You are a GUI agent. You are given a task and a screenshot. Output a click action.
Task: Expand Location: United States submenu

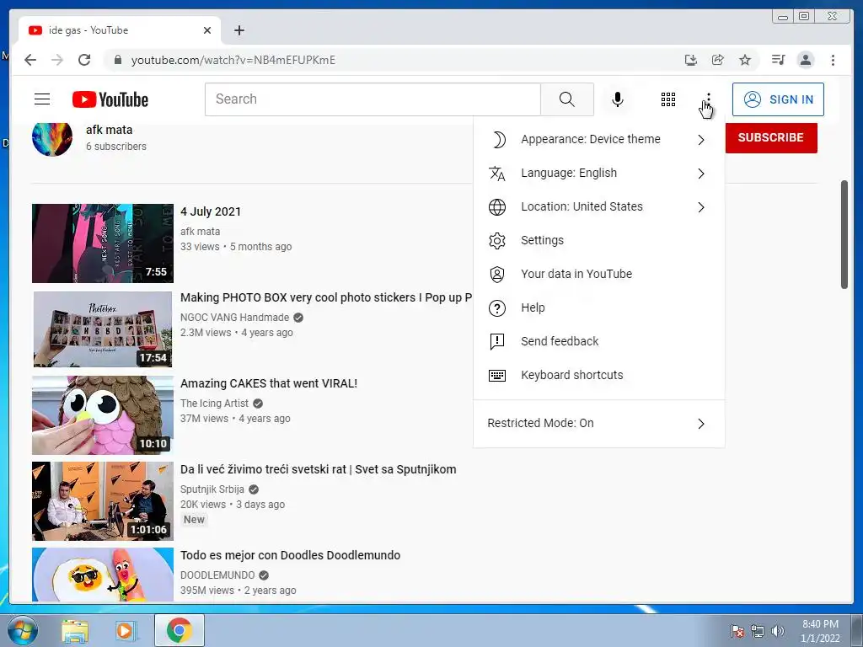599,207
